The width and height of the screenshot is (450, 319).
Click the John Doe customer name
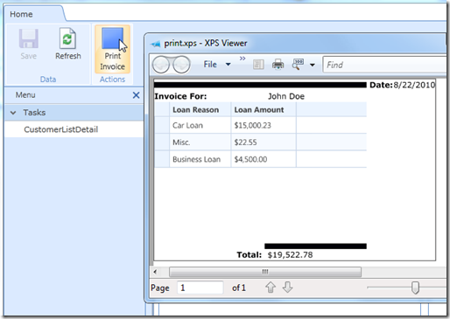point(286,96)
